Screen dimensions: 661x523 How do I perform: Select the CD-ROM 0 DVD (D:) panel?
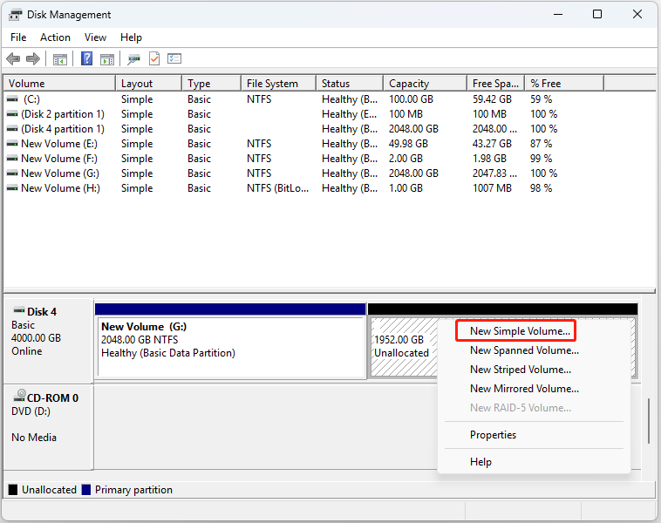coord(49,426)
